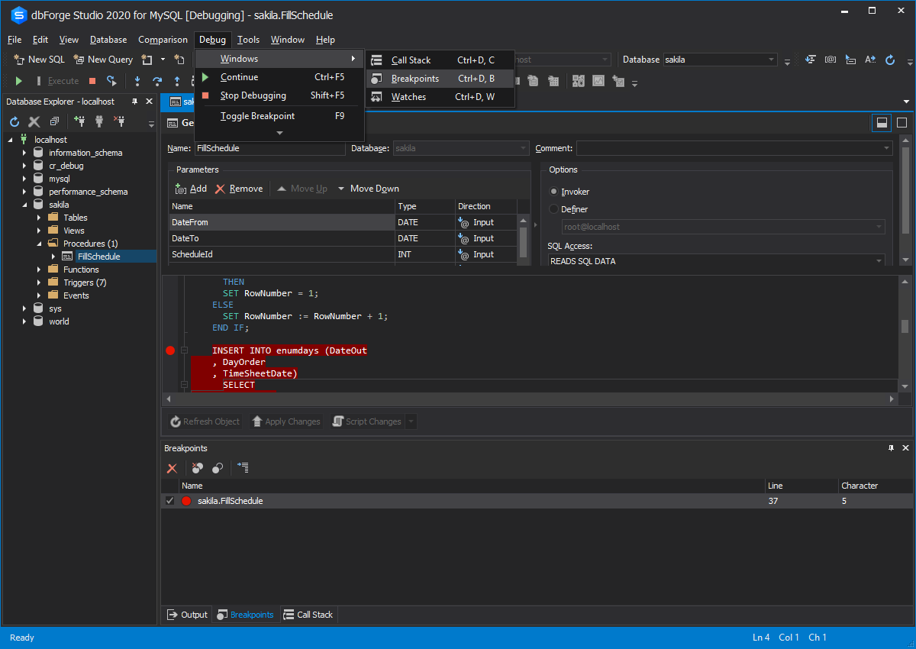Viewport: 916px width, 649px height.
Task: Expand more Debug menu items chevron
Action: click(279, 133)
